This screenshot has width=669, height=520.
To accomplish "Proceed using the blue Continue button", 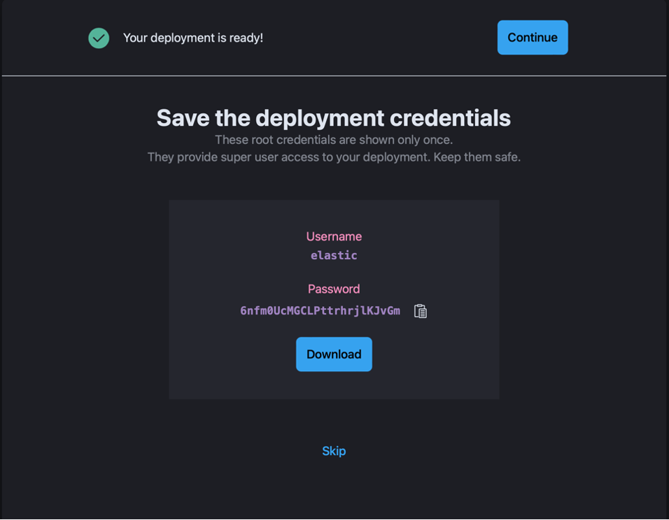I will 533,38.
